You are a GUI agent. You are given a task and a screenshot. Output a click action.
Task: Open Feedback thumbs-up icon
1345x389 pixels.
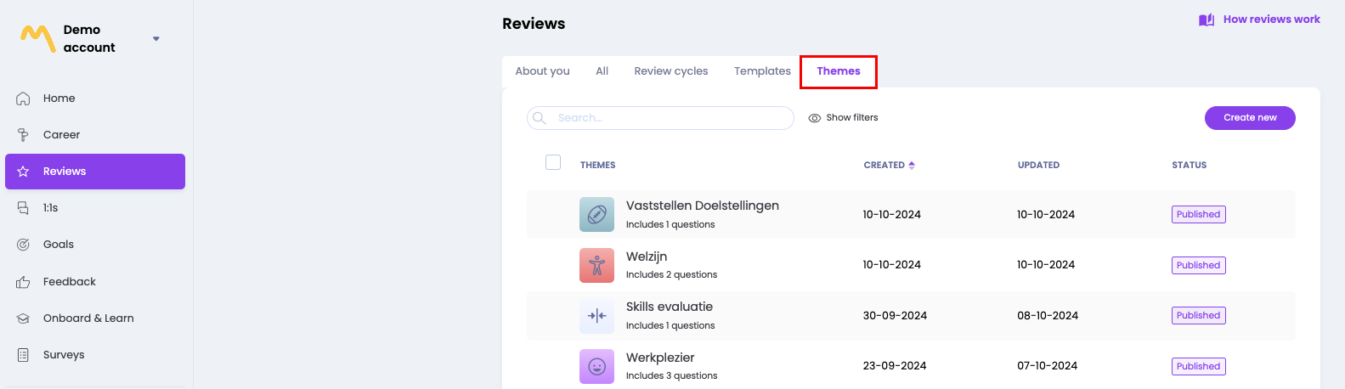[x=24, y=282]
